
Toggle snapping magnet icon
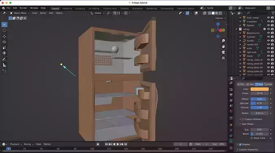click(x=115, y=13)
